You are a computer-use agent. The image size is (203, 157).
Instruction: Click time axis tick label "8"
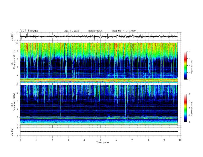148,140
